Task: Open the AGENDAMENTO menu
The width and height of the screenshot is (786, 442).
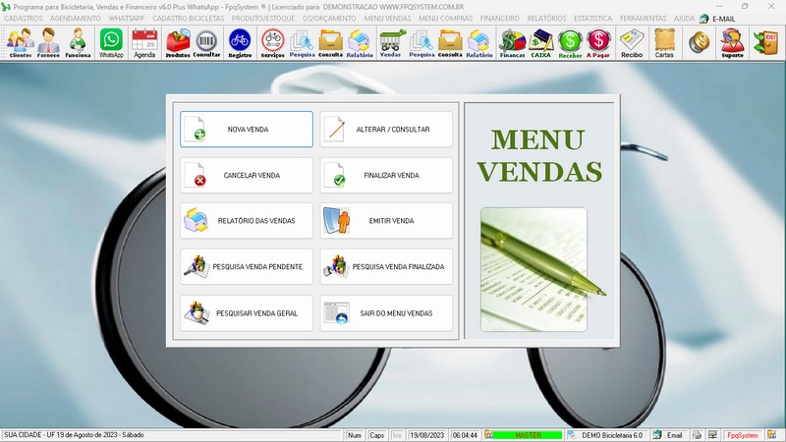Action: click(x=76, y=18)
